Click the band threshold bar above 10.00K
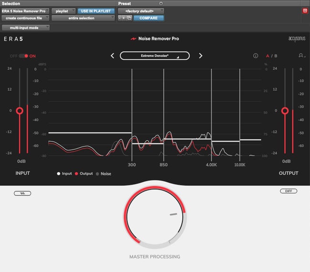310x272 pixels. tap(250, 140)
